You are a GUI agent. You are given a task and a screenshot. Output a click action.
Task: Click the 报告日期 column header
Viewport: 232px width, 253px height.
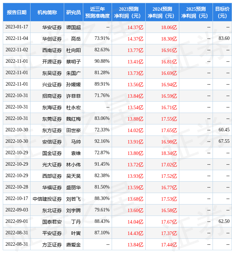click(17, 12)
